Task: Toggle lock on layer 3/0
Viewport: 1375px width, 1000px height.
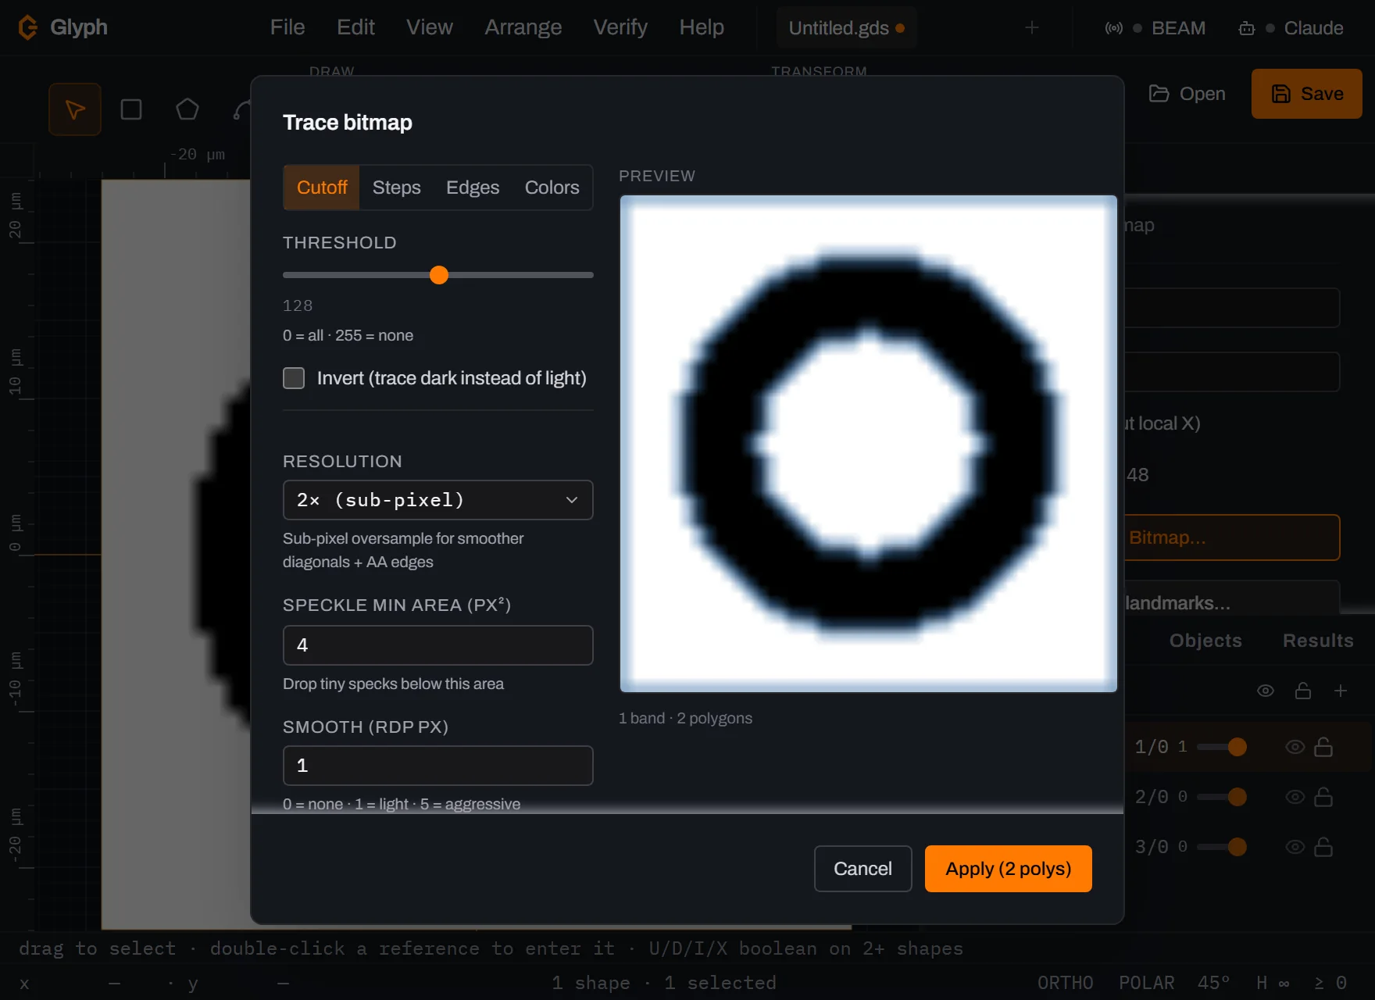Action: click(1323, 847)
